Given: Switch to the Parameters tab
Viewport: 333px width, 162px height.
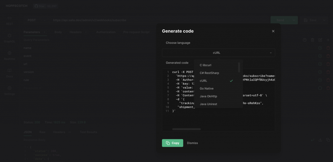Looking at the screenshot, I should [35, 32].
